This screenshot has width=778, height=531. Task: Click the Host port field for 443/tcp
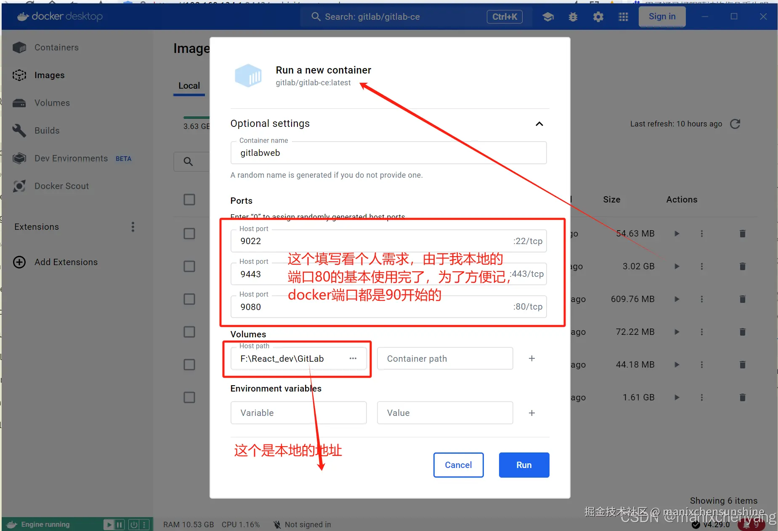click(x=388, y=274)
